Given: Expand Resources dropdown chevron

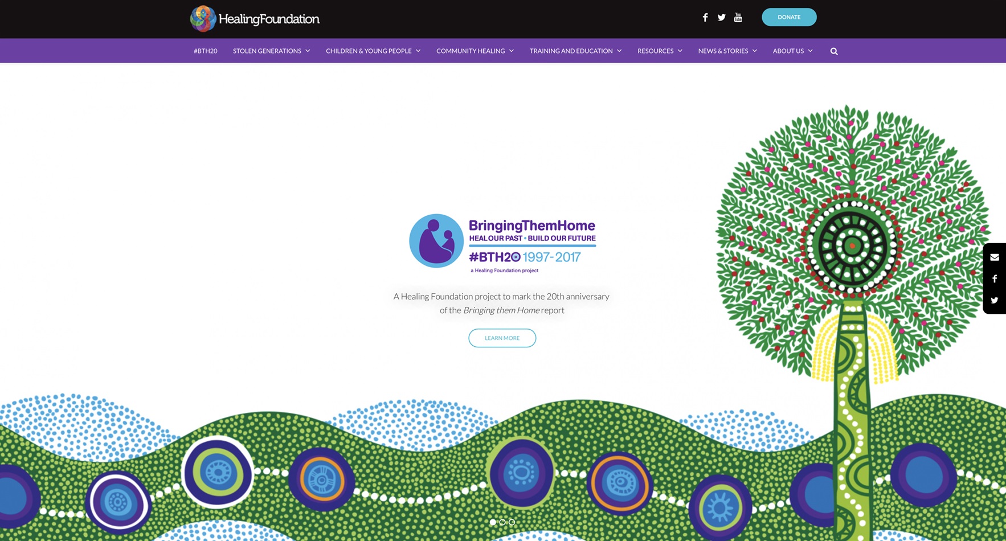Looking at the screenshot, I should click(680, 51).
